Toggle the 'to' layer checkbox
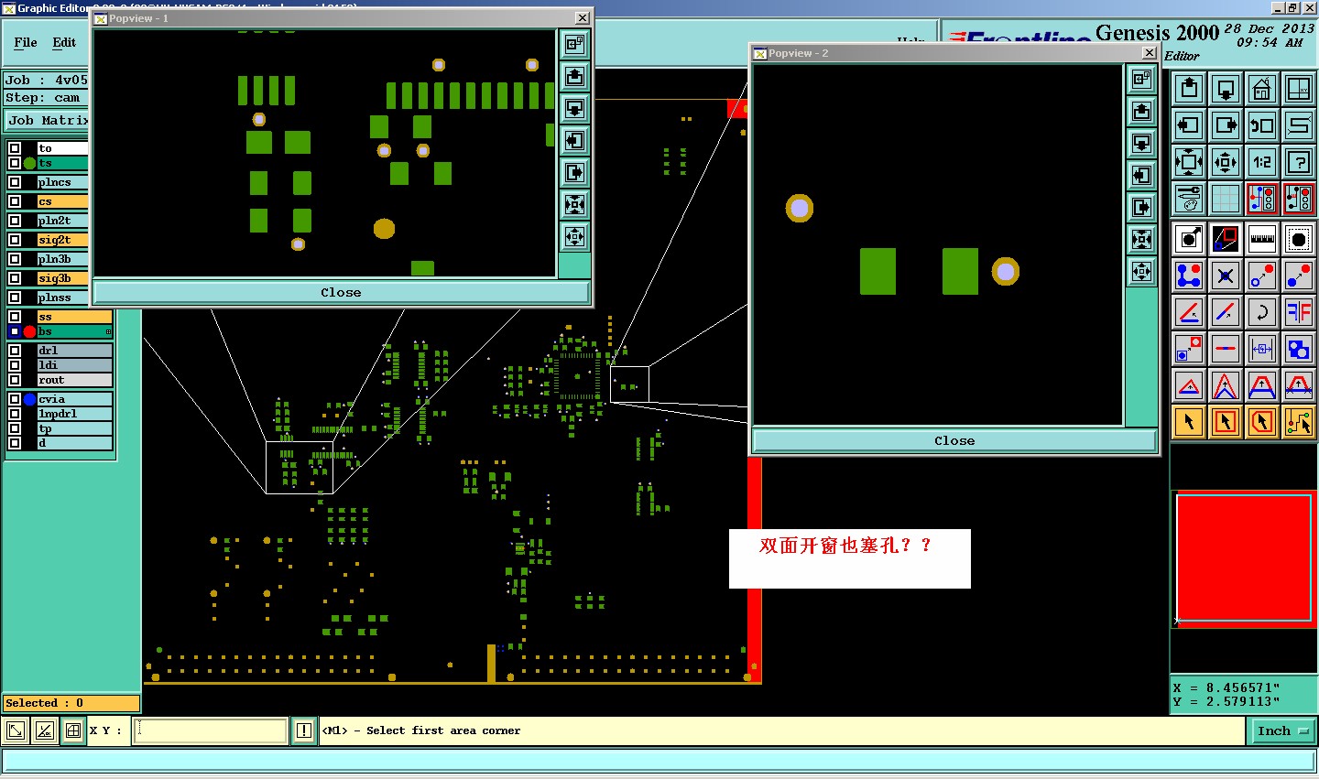Image resolution: width=1319 pixels, height=779 pixels. tap(15, 148)
